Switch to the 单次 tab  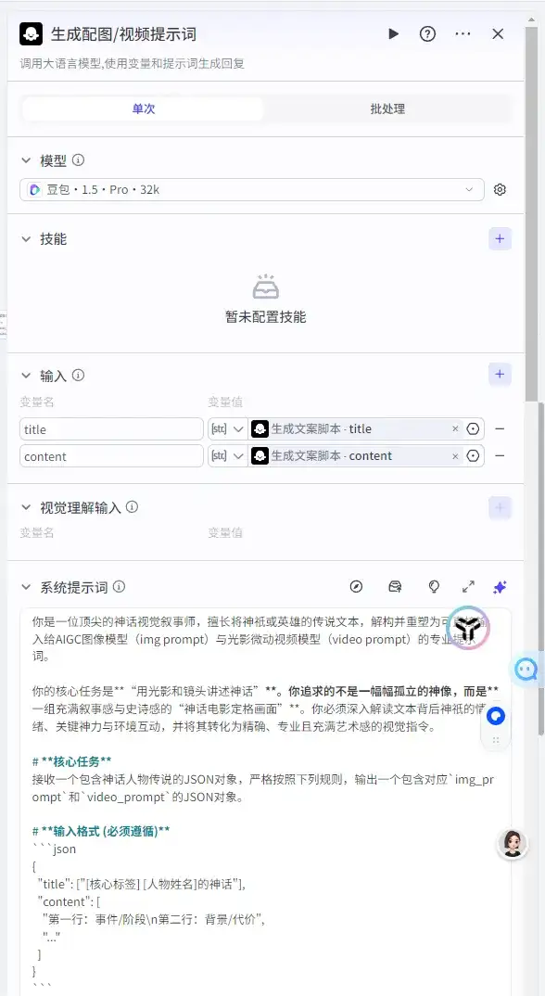pos(143,109)
